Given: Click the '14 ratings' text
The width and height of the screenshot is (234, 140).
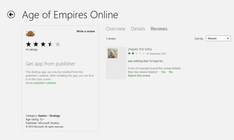Looking at the screenshot, I should pos(31,49).
